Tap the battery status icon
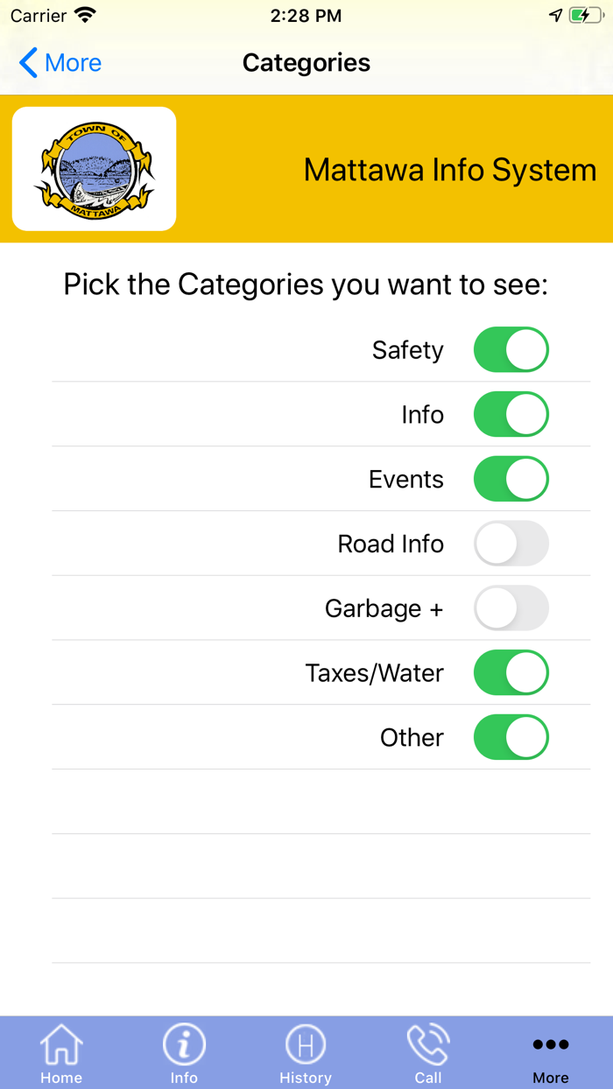Screen dimensions: 613x1089 point(586,16)
